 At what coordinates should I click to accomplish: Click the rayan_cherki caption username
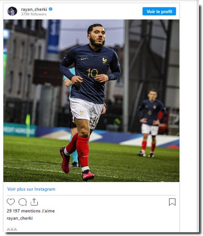click(20, 218)
